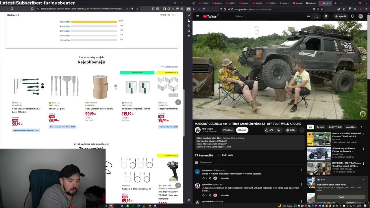The width and height of the screenshot is (370, 208).
Task: Open the taskbar weather 5°C Jasno widget
Action: (286, 206)
